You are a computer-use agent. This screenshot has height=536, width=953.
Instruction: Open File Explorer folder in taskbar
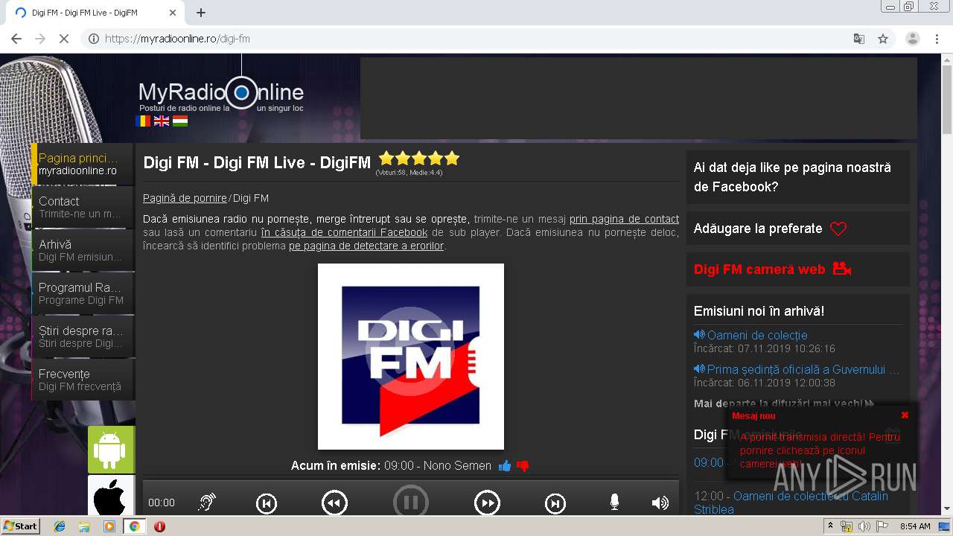[x=84, y=526]
